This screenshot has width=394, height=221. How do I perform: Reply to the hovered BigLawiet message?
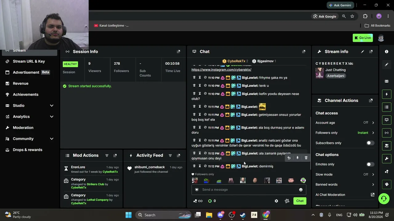pyautogui.click(x=289, y=158)
